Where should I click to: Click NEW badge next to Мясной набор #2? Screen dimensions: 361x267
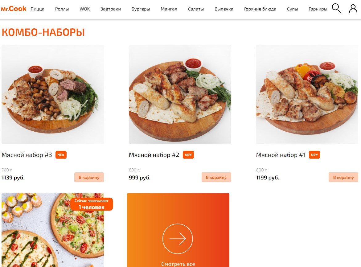pos(188,155)
